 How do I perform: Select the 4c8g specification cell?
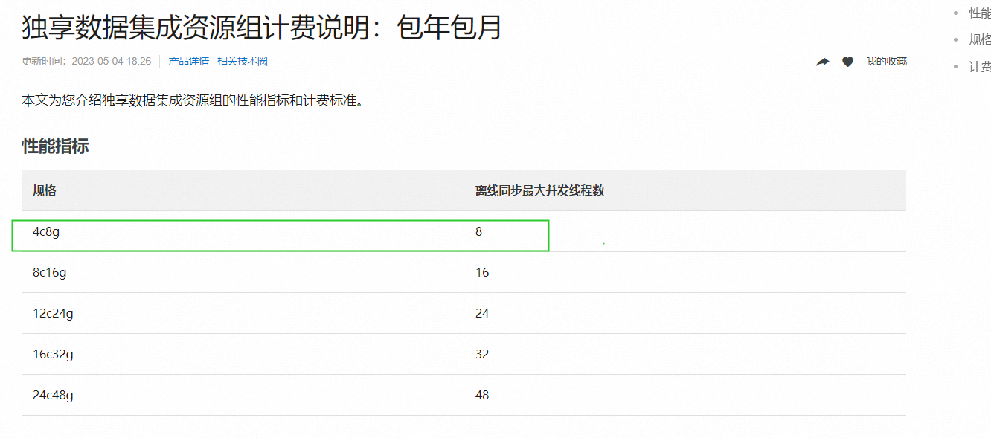(x=46, y=231)
